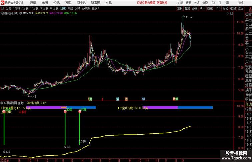Open the 市场 menu
The image size is (252, 162).
(x=45, y=3)
